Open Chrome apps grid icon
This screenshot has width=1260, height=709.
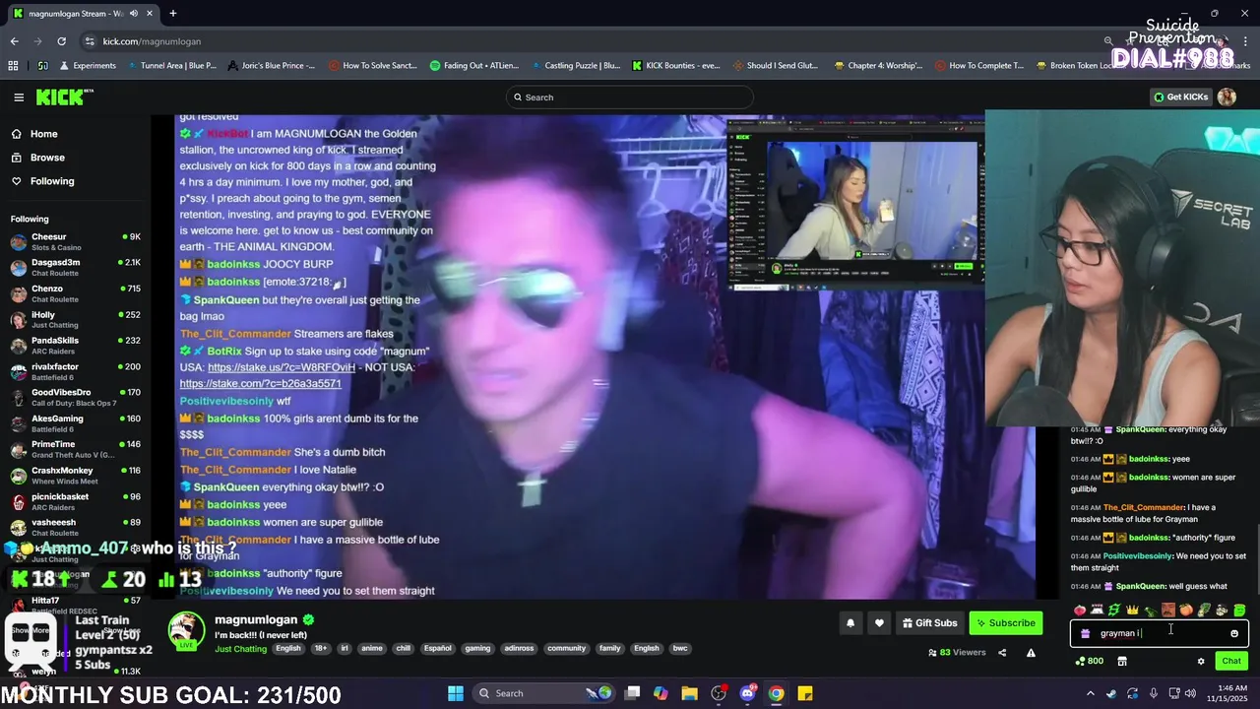13,66
